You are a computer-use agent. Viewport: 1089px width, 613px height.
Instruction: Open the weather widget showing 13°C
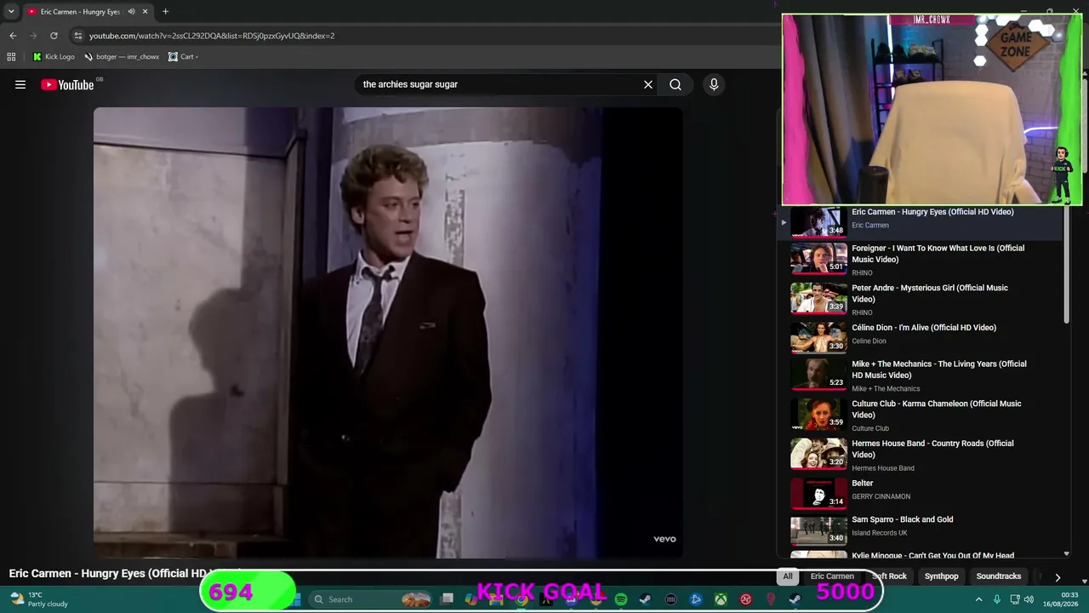click(39, 599)
